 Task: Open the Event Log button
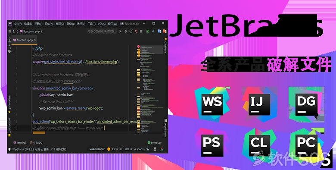click(x=155, y=142)
